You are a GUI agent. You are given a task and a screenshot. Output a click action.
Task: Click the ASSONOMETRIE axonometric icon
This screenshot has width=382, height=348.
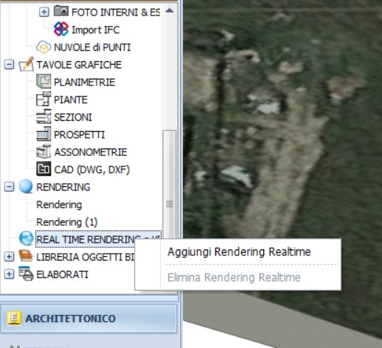44,152
